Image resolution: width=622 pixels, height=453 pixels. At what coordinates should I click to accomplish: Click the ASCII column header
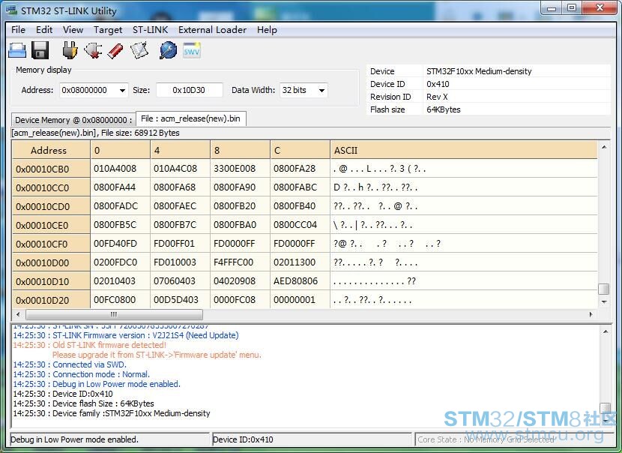tap(464, 150)
